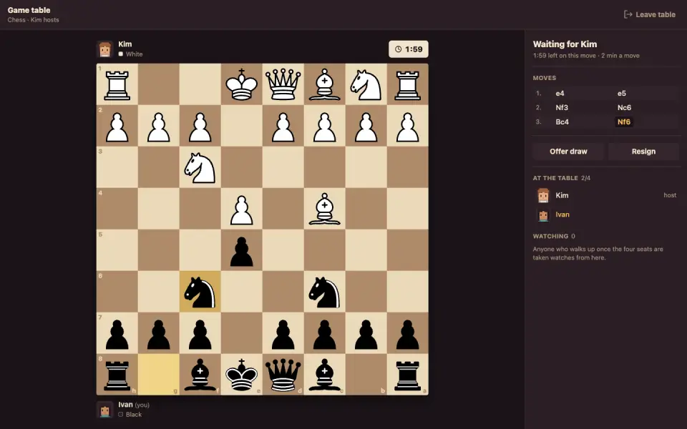Screen dimensions: 687x429
Task: Click highlighted move Nf6 in list
Action: pos(624,122)
